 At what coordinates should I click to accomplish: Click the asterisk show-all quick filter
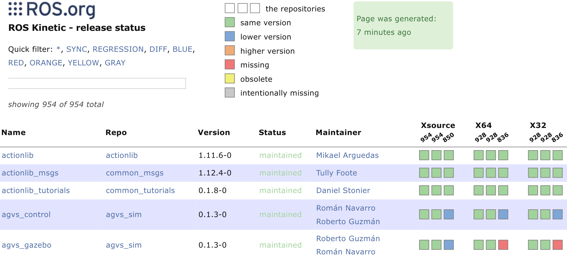[x=58, y=49]
